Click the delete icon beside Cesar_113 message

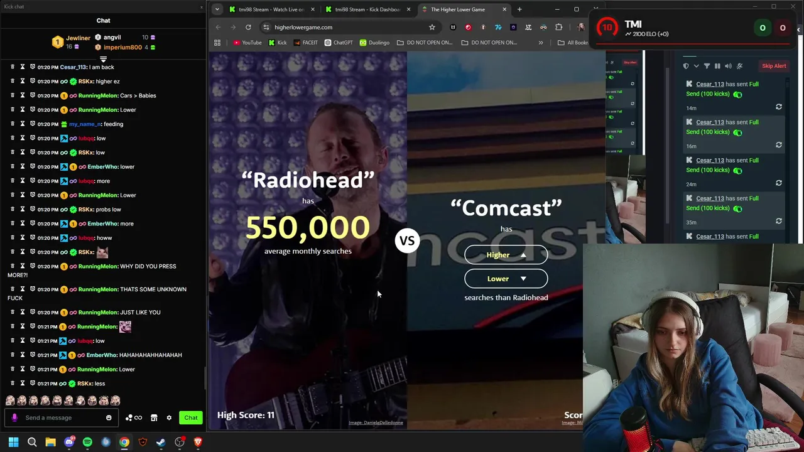pyautogui.click(x=12, y=67)
